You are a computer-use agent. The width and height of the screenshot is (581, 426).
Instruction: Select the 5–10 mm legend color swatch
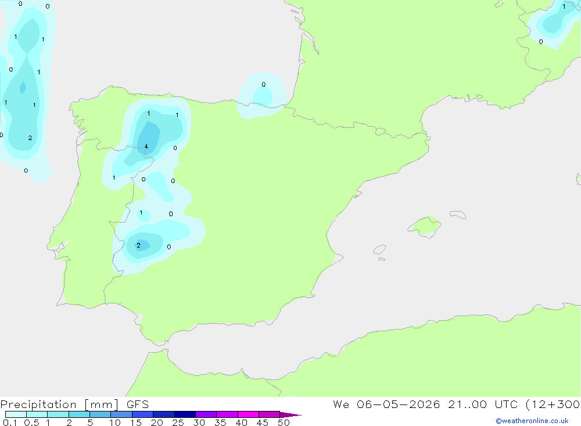point(101,414)
